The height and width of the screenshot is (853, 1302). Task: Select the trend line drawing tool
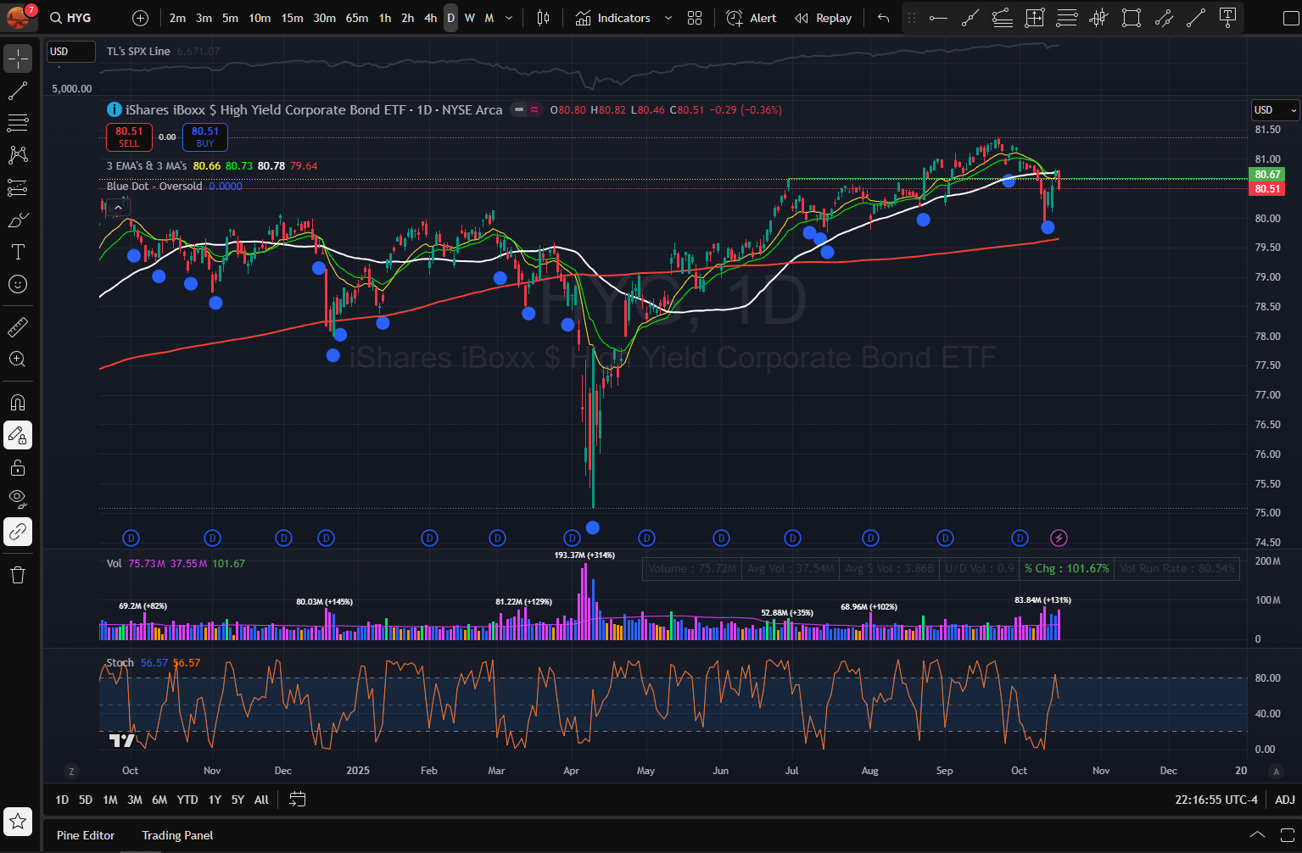click(x=18, y=92)
